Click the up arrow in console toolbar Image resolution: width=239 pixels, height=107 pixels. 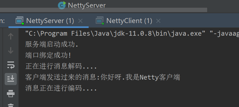11,36
